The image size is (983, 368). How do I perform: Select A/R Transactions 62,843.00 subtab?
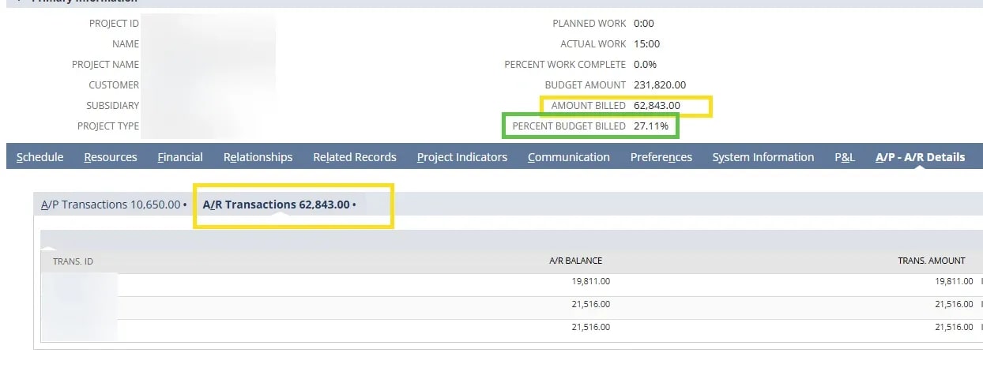point(279,205)
